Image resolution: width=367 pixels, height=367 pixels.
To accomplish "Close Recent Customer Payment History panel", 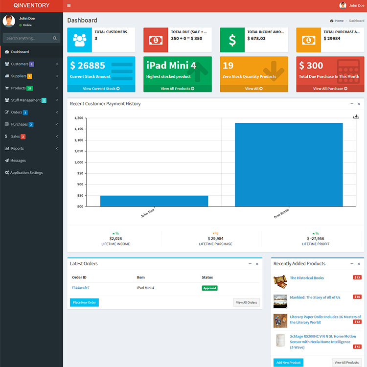I will (x=359, y=104).
